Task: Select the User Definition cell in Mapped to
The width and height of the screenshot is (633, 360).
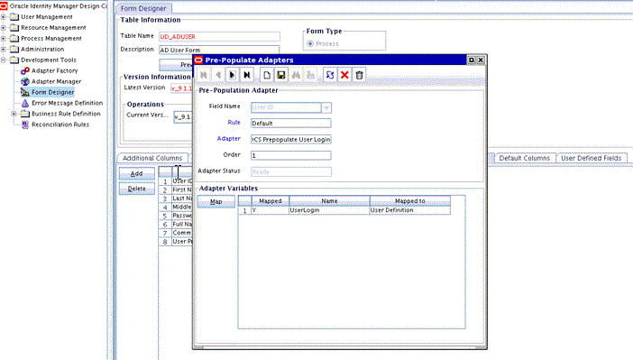Action: point(409,210)
